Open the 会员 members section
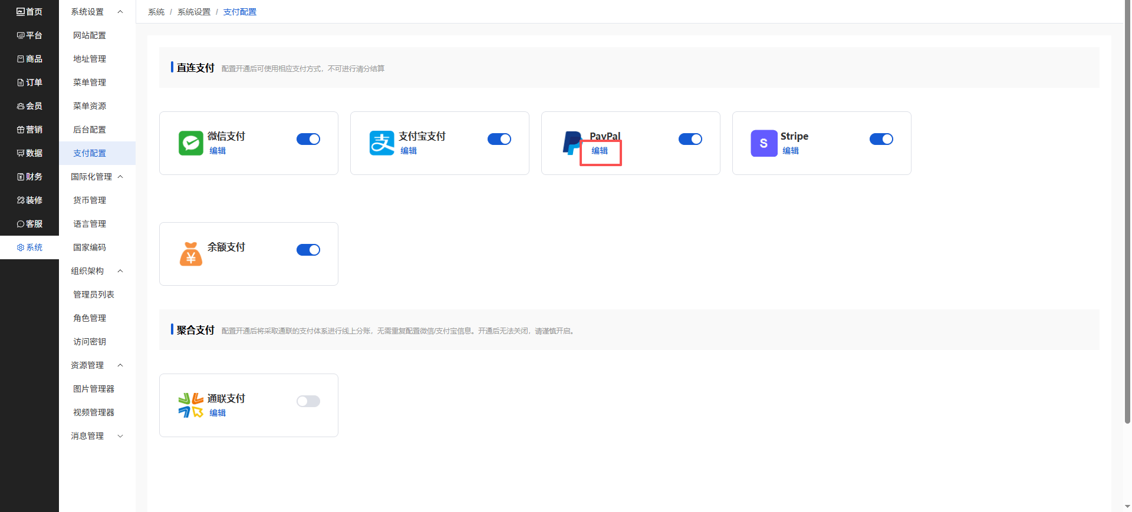Screen dimensions: 1132x512 (x=29, y=106)
